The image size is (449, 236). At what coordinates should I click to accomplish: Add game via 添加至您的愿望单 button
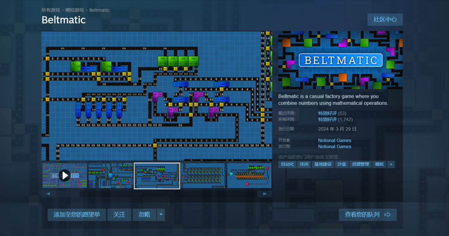(76, 215)
